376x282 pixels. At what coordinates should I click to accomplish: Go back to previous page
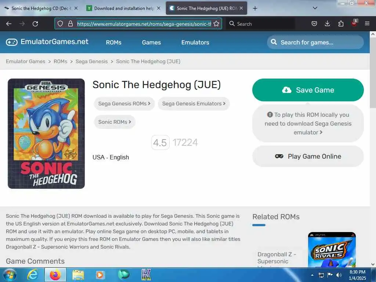click(x=9, y=24)
